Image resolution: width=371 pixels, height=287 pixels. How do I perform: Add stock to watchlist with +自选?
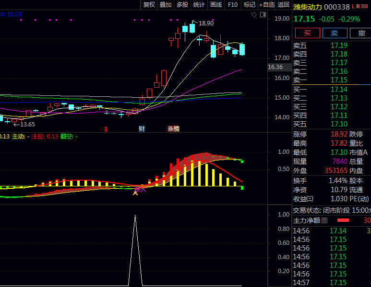(266, 5)
